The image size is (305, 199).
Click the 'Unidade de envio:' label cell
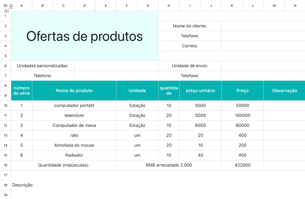click(190, 66)
